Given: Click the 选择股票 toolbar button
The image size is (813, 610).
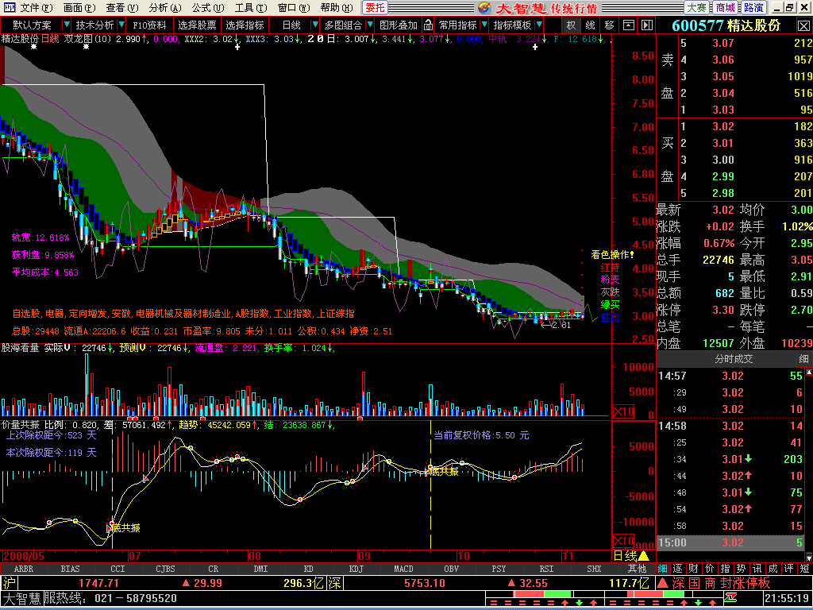Looking at the screenshot, I should [197, 25].
